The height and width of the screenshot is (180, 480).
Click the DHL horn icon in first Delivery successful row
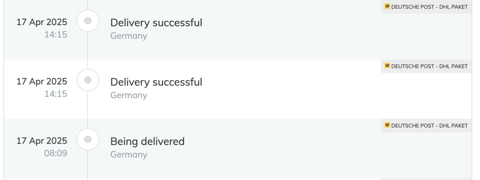click(387, 6)
